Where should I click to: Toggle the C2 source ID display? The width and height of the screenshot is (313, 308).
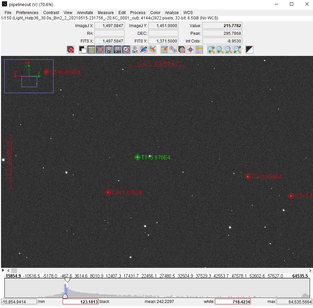108,50
